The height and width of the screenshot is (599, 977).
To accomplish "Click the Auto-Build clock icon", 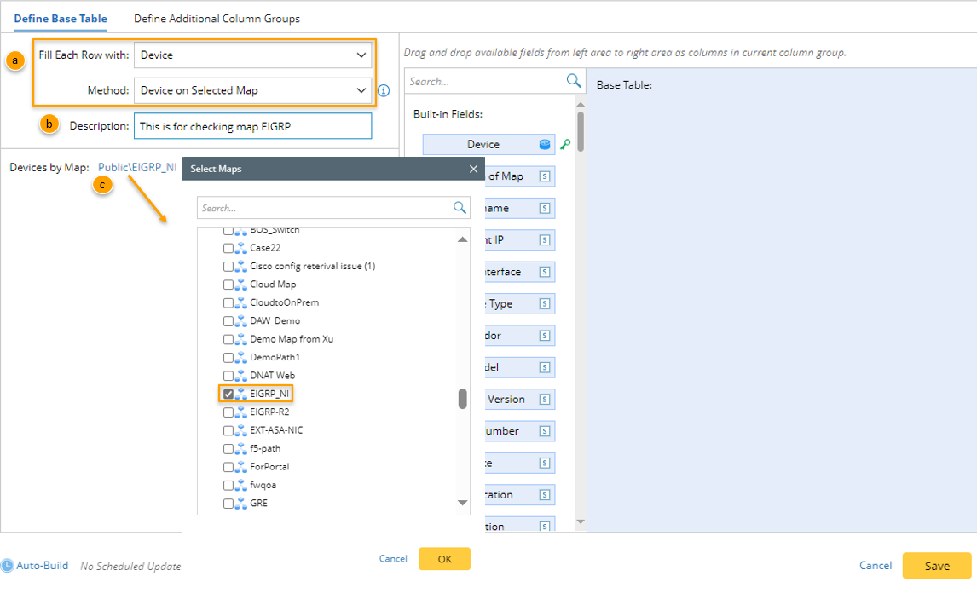I will 8,566.
